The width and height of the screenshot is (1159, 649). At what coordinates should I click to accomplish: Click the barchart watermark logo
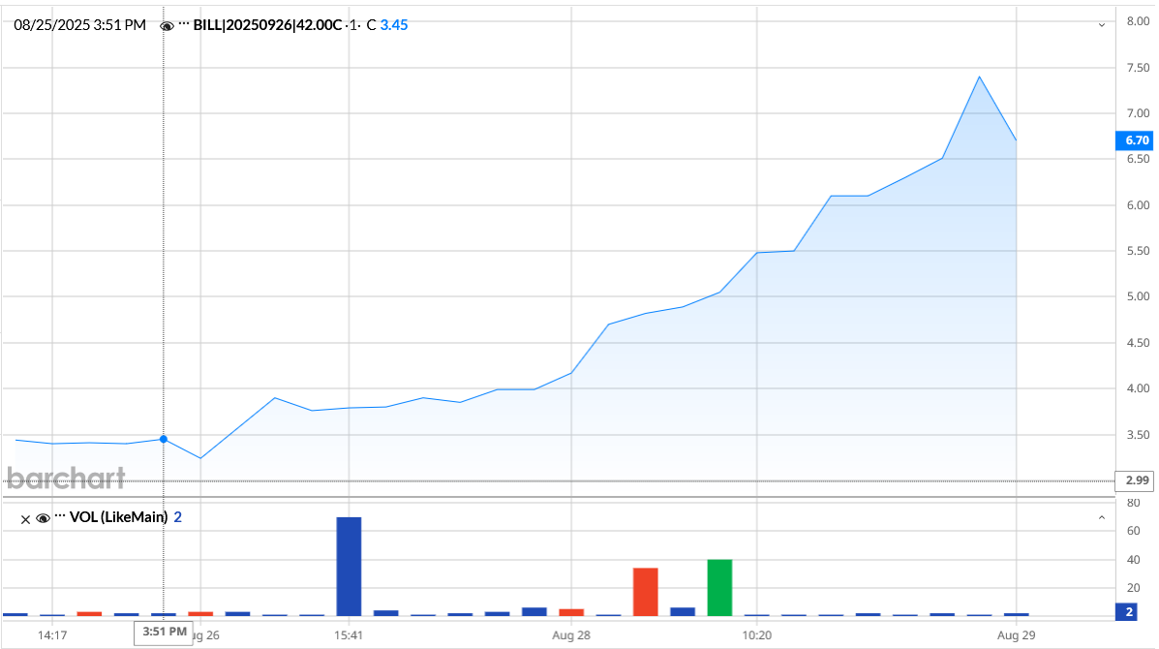[66, 478]
